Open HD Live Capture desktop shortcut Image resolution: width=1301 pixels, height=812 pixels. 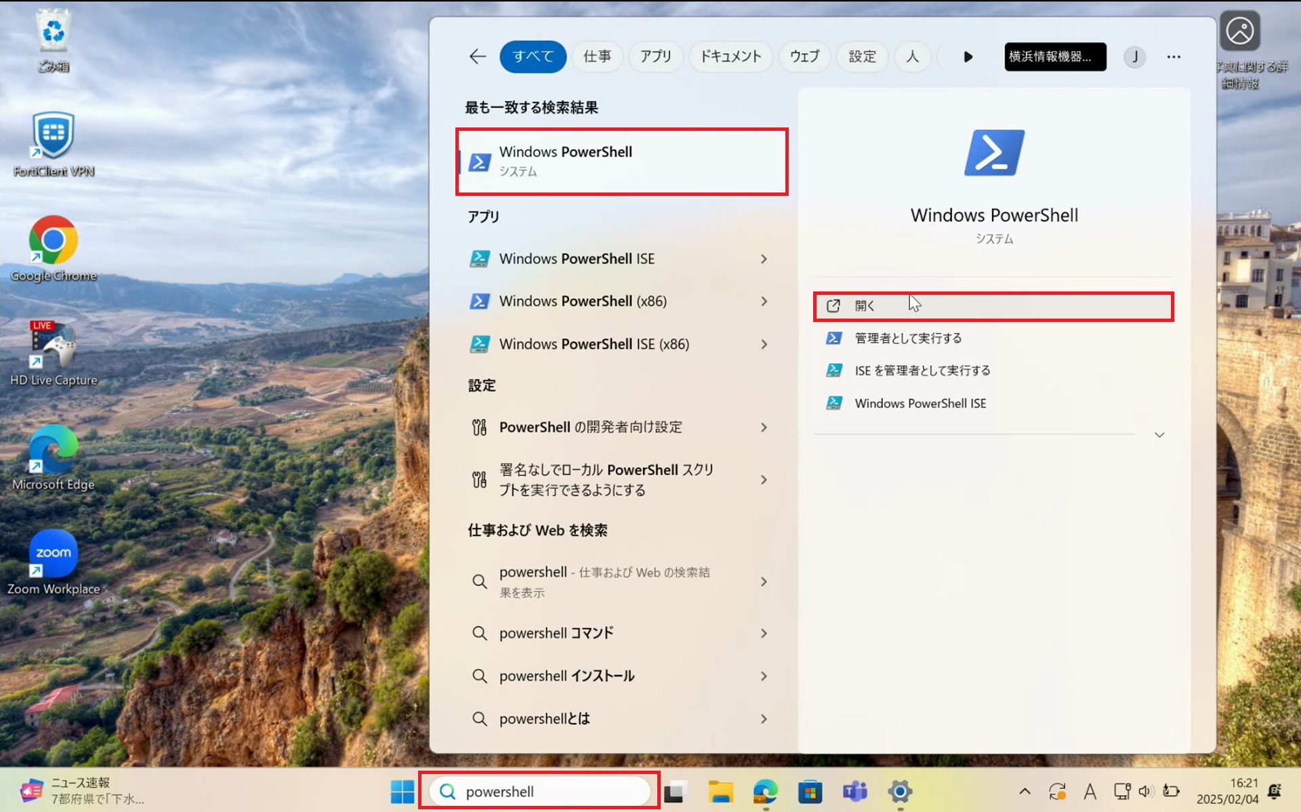[54, 353]
